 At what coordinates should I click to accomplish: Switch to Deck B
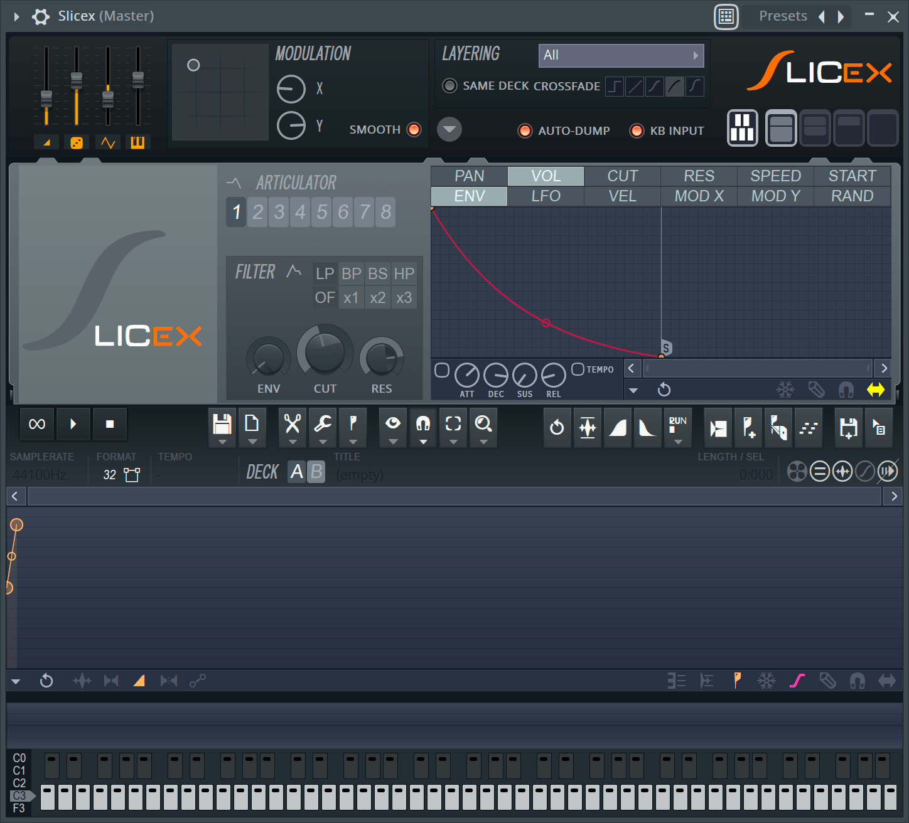(316, 472)
